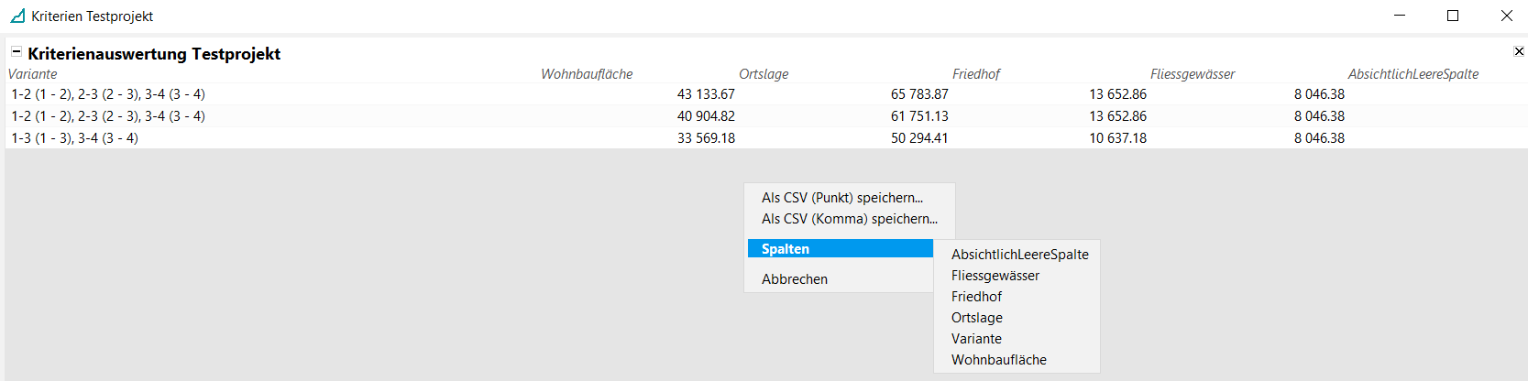Collapse the Kriterienauswertung Testprojekt group

[x=16, y=52]
